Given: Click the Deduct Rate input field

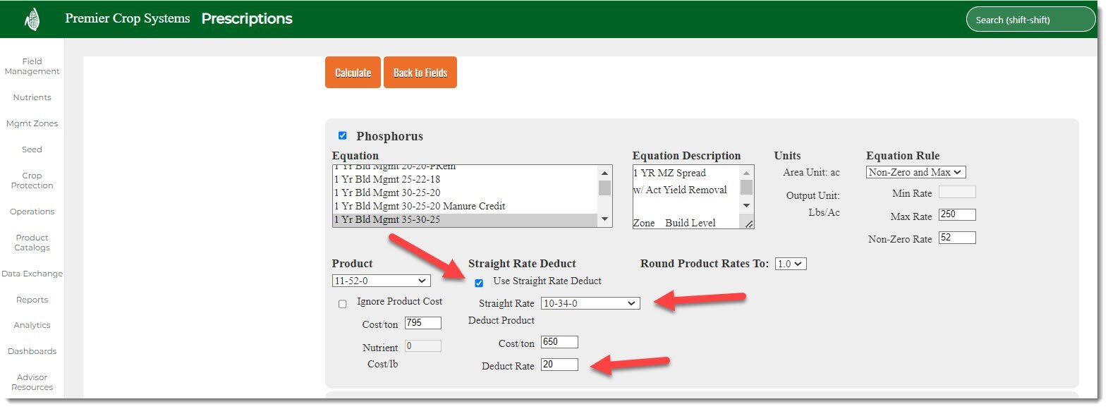Looking at the screenshot, I should pos(559,365).
